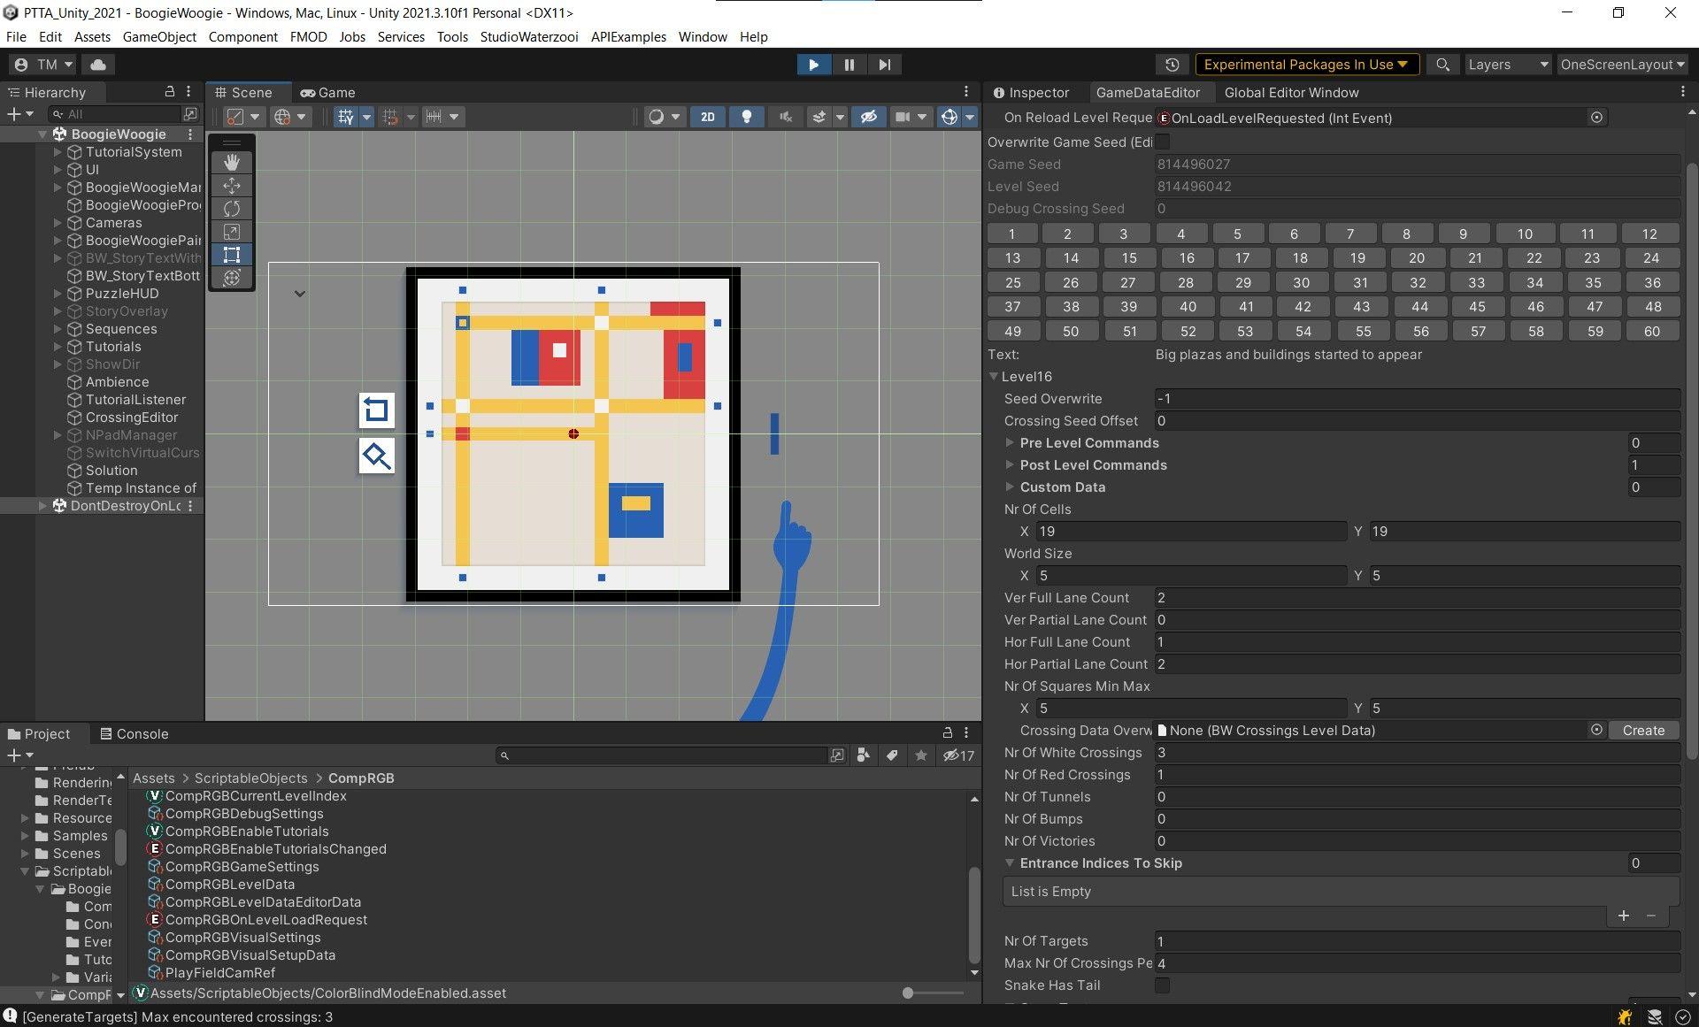1699x1027 pixels.
Task: Click the step-forward playback button
Action: pos(882,65)
